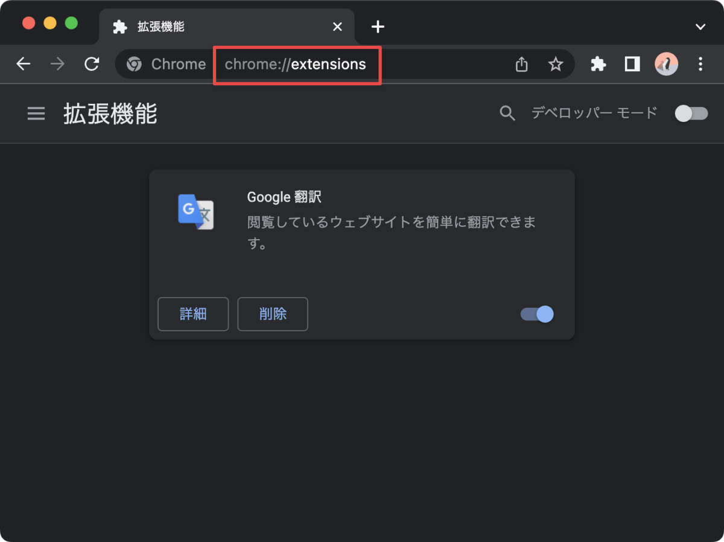Image resolution: width=724 pixels, height=542 pixels.
Task: Click the puzzle favicon on the tab
Action: click(120, 27)
